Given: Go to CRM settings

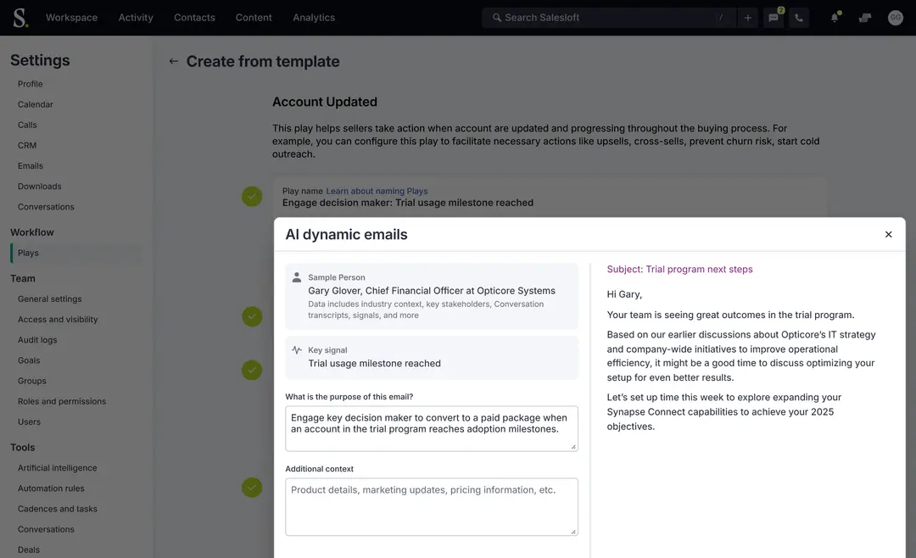Looking at the screenshot, I should pyautogui.click(x=27, y=145).
